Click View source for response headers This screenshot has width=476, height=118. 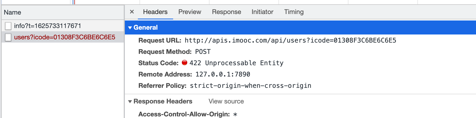coord(226,101)
